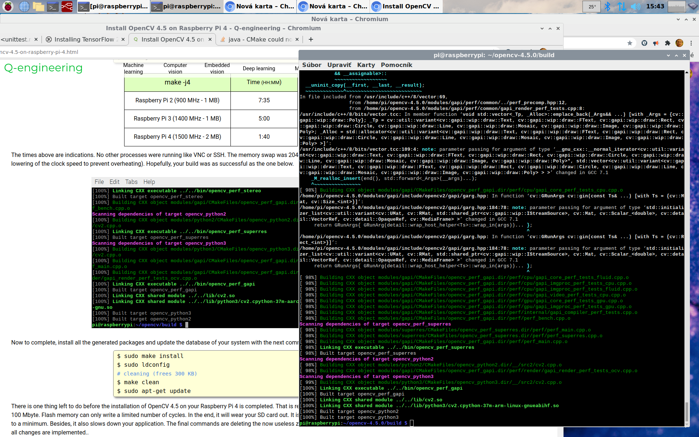Click the megaphone extension icon
This screenshot has height=437, width=699.
(x=656, y=43)
